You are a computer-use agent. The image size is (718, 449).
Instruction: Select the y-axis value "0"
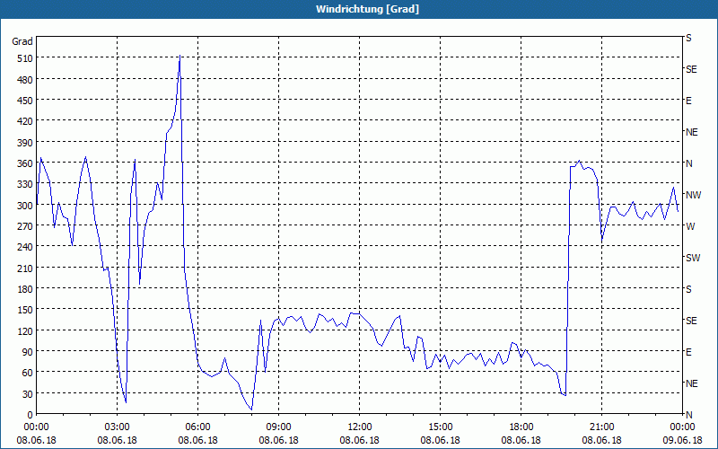pos(31,415)
